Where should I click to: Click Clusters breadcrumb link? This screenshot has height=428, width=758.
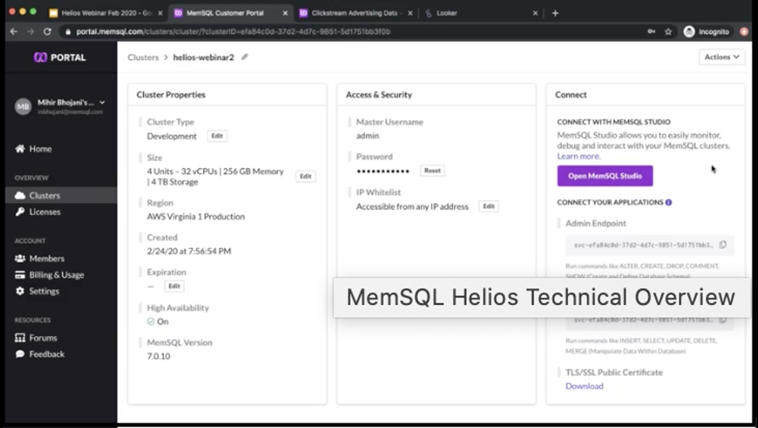tap(143, 57)
